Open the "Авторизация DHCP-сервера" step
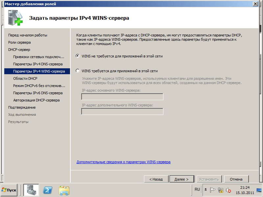The image size is (263, 197). click(36, 100)
